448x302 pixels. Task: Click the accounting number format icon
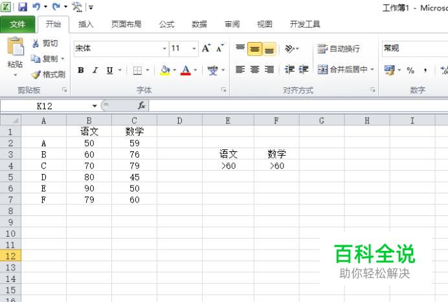pos(389,70)
